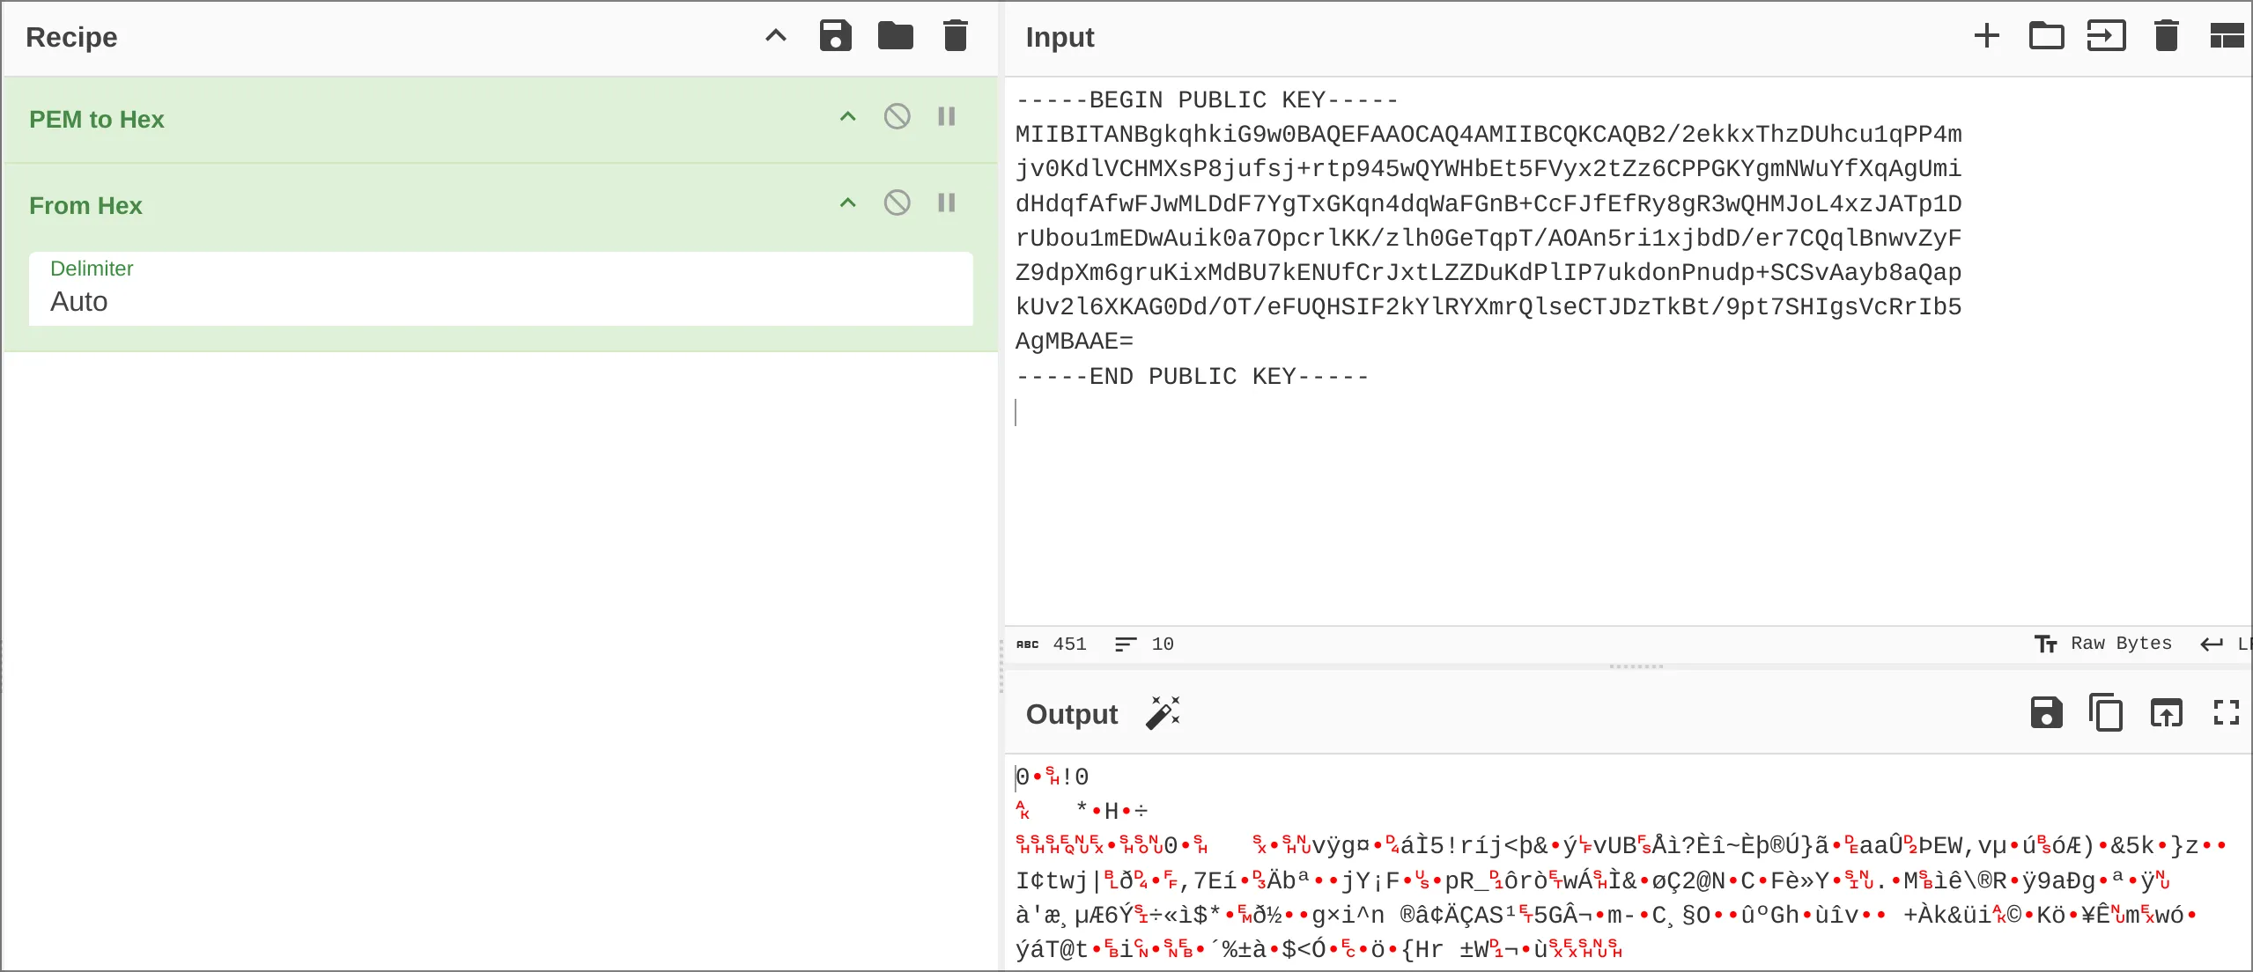The width and height of the screenshot is (2253, 972).
Task: Disable the From Hex operation
Action: tap(897, 203)
